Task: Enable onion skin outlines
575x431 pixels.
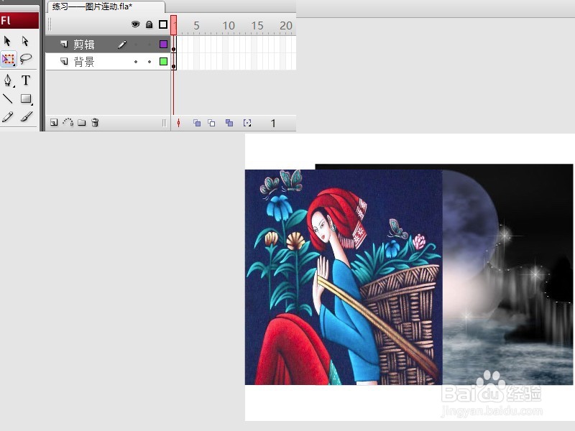Action: tap(211, 123)
